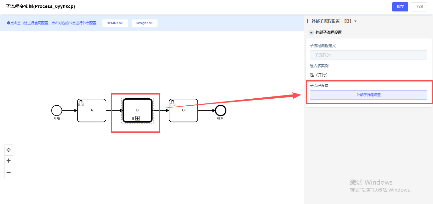Collapse the 外部子流程设置 section triangle
The width and height of the screenshot is (433, 204).
(x=311, y=32)
